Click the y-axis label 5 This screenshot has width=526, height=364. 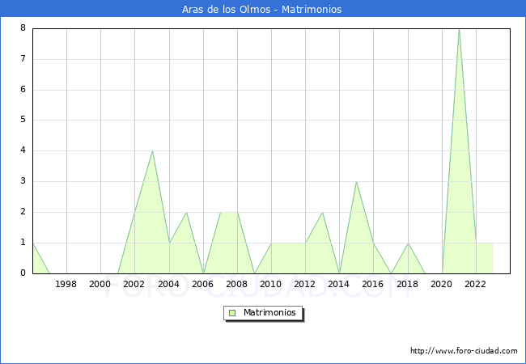(23, 120)
